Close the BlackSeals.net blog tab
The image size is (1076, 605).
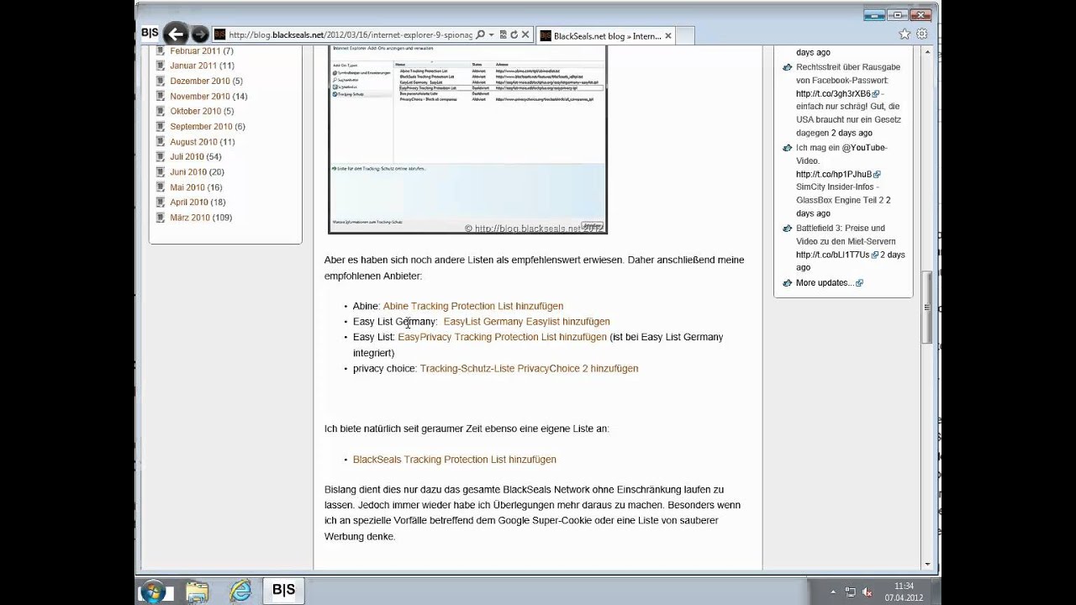click(668, 35)
